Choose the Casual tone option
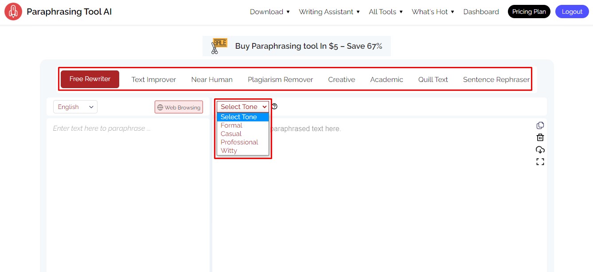 coord(243,134)
